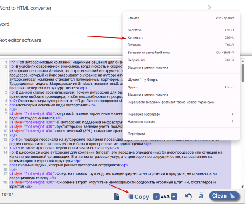The image size is (252, 212).
Task: Click the undo arrow icon
Action: click(188, 196)
